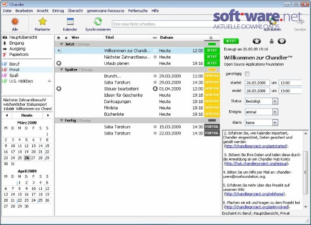Click the green JETZT button in detail panel
This screenshot has width=311, height=225.
tap(231, 41)
